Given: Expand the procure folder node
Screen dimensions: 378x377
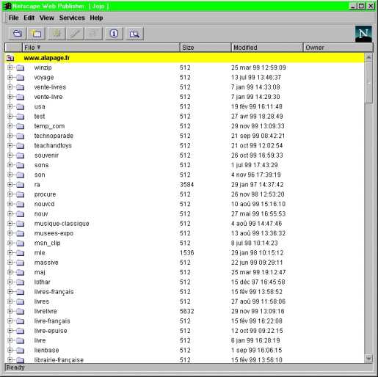Looking at the screenshot, I should pos(10,194).
